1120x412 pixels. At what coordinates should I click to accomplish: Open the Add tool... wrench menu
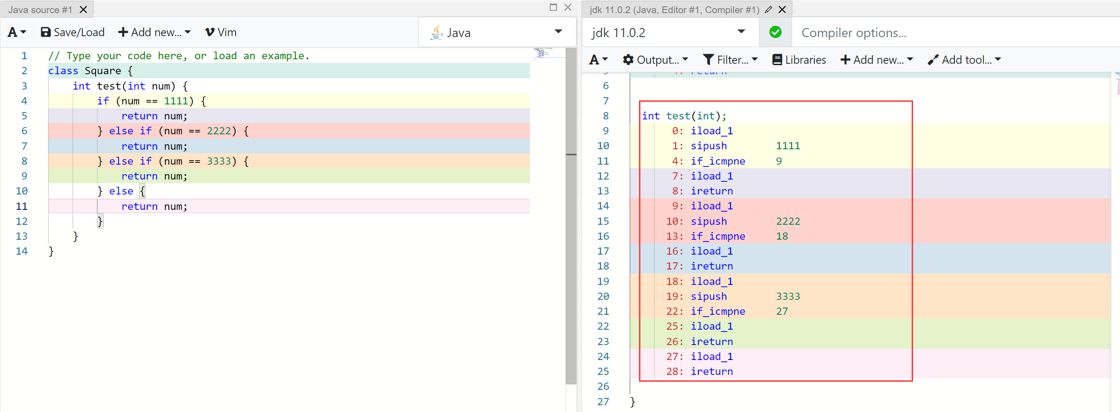[x=964, y=60]
